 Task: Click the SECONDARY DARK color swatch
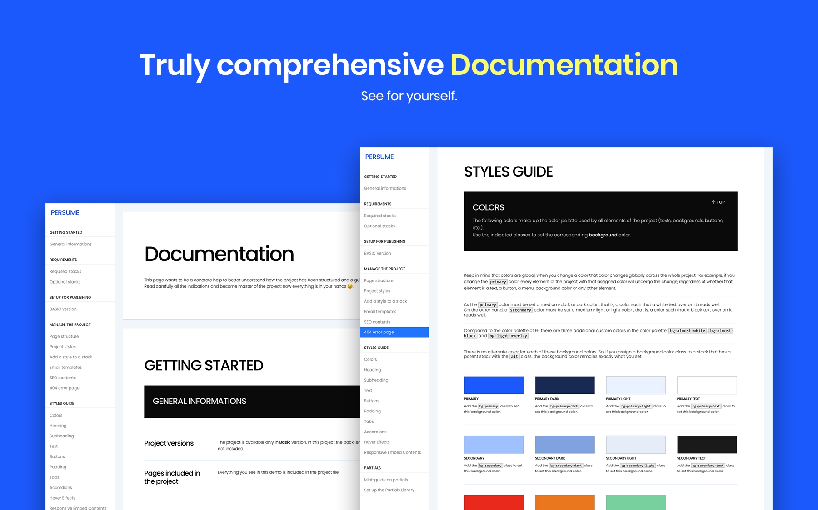[x=565, y=444]
